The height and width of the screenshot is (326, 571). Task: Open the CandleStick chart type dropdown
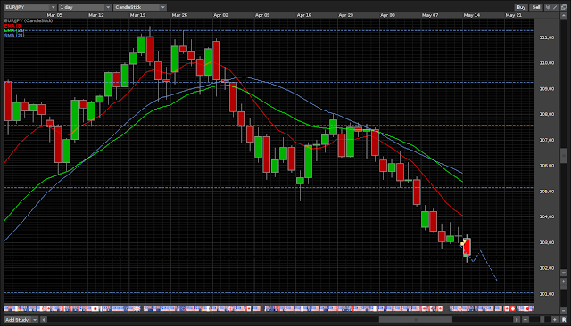[139, 7]
